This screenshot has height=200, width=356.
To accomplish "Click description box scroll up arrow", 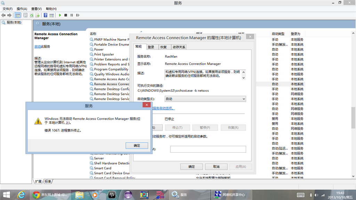I will [244, 72].
